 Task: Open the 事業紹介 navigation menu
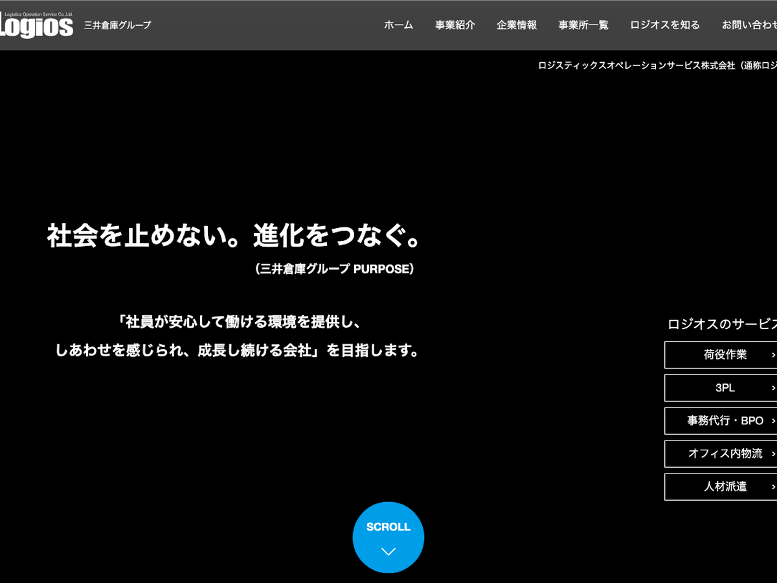pos(455,25)
